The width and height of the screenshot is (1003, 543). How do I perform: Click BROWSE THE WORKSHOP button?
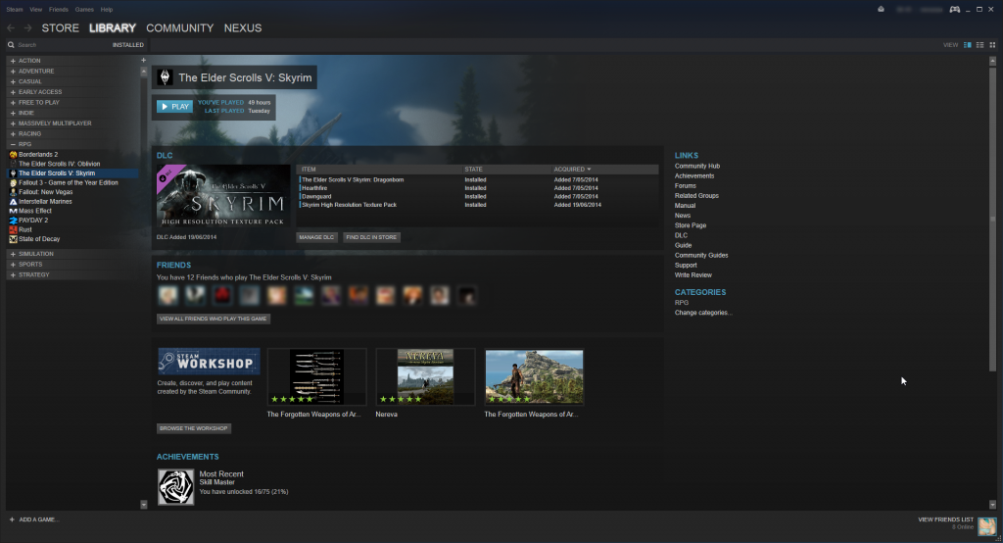[x=193, y=428]
